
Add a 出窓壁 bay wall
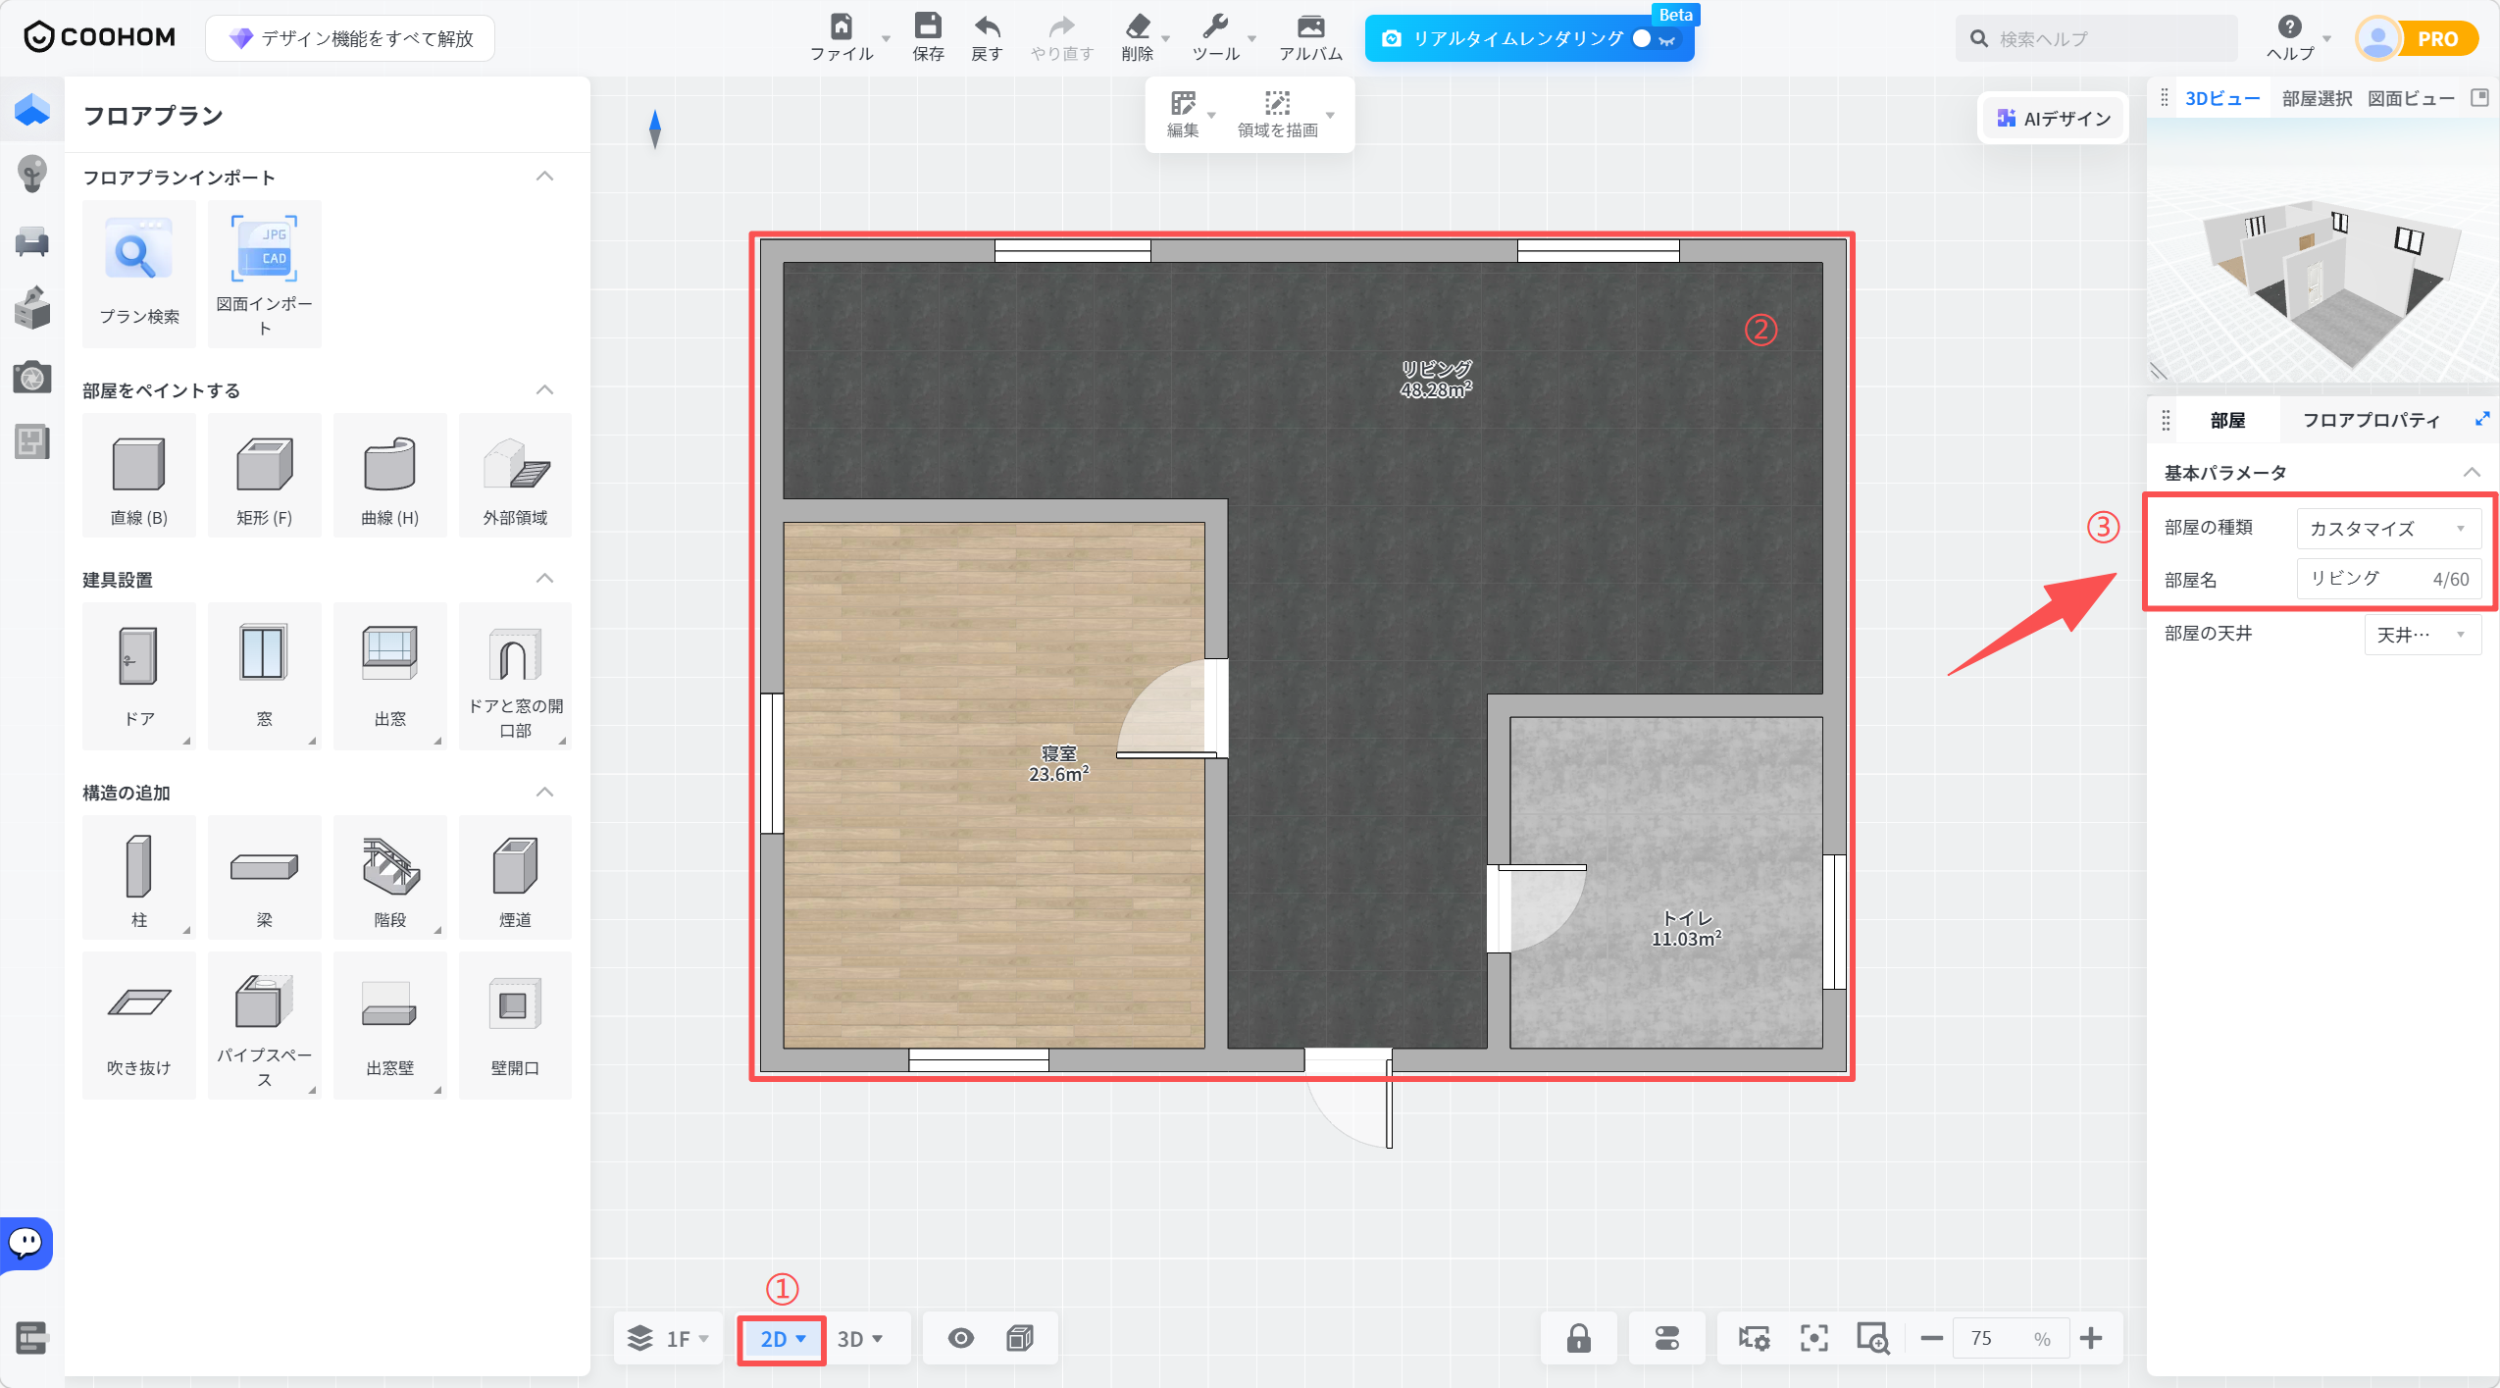click(x=389, y=1025)
